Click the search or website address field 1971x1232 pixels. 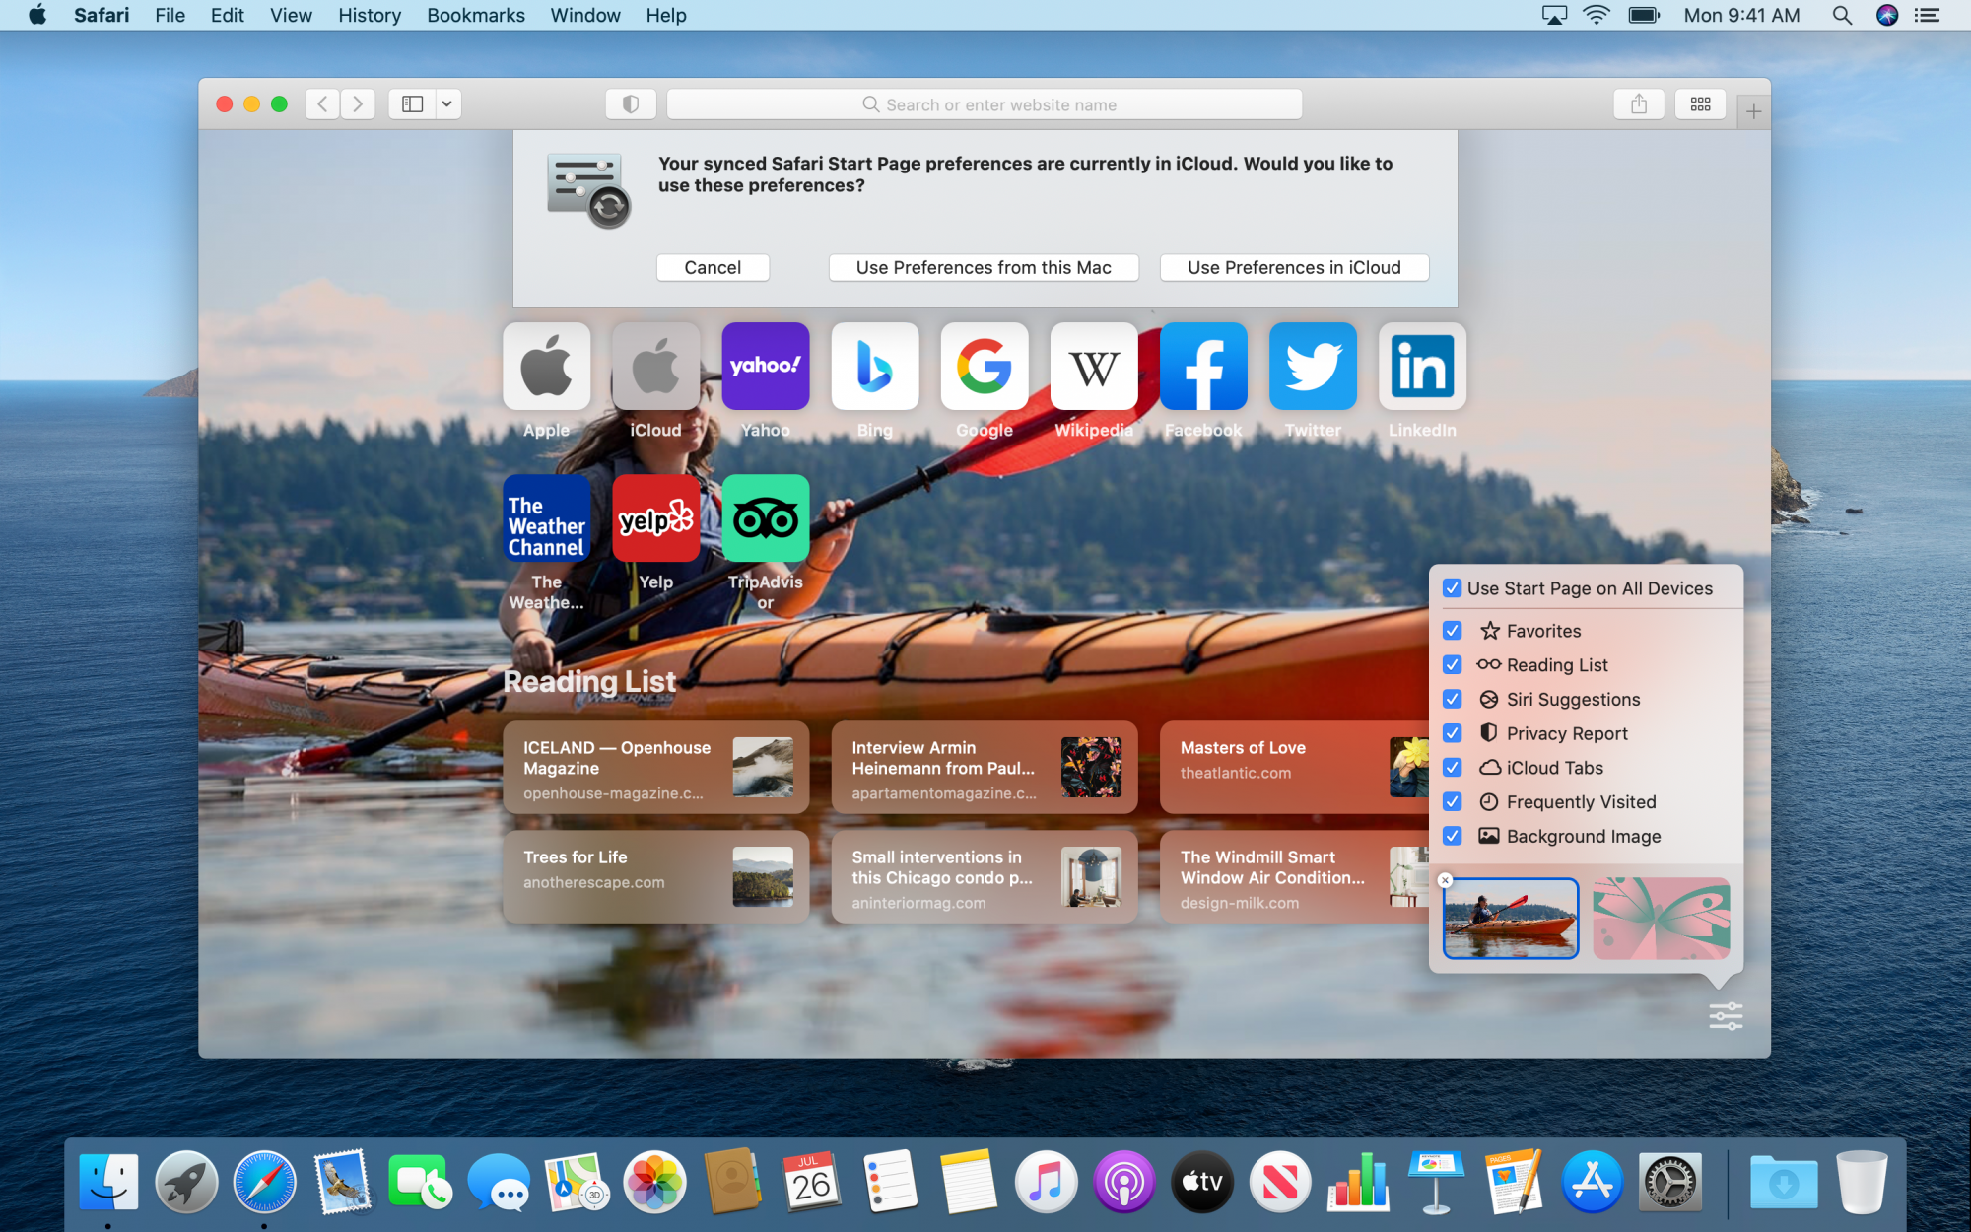click(984, 104)
